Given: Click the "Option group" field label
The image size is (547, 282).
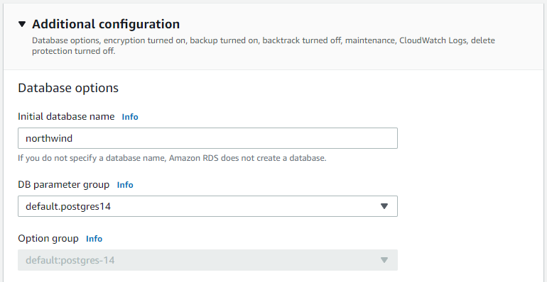Looking at the screenshot, I should pyautogui.click(x=48, y=239).
